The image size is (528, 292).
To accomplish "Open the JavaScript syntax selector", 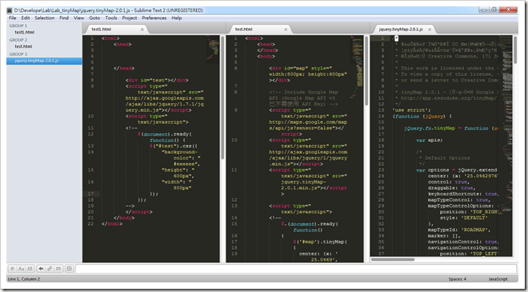I will (x=498, y=279).
